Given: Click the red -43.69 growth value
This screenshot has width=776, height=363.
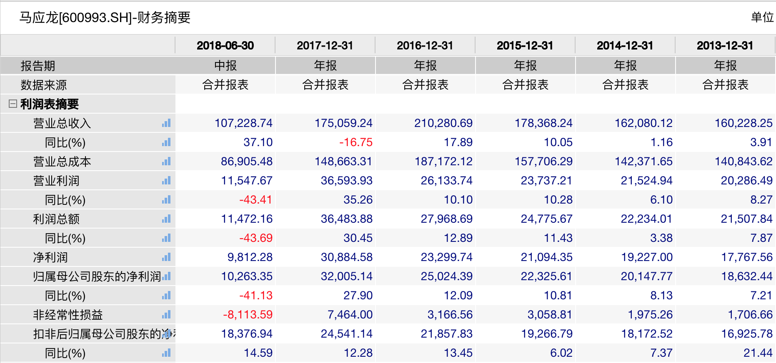Looking at the screenshot, I should click(x=256, y=238).
